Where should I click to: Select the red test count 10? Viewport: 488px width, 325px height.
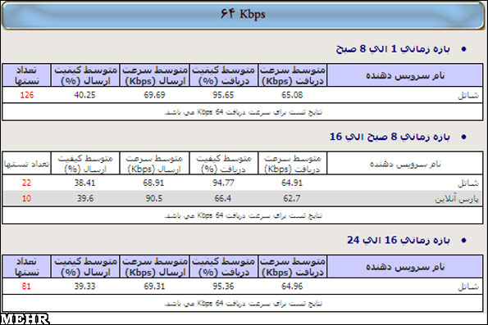click(26, 198)
